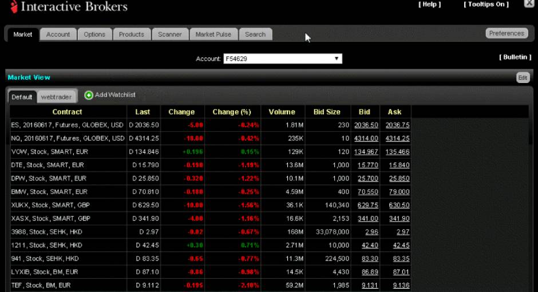Select DTE, Stock, SMART, EUR contract

pyautogui.click(x=48, y=165)
